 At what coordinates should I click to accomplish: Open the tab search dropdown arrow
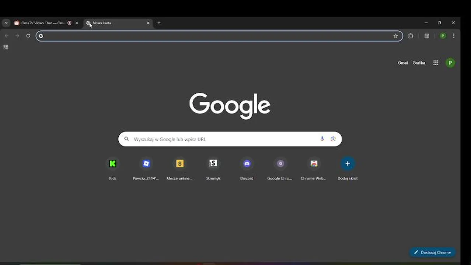[x=6, y=23]
